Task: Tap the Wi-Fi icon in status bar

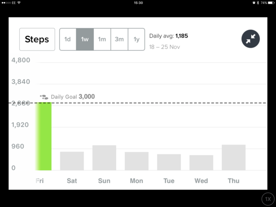Action: 19,3
